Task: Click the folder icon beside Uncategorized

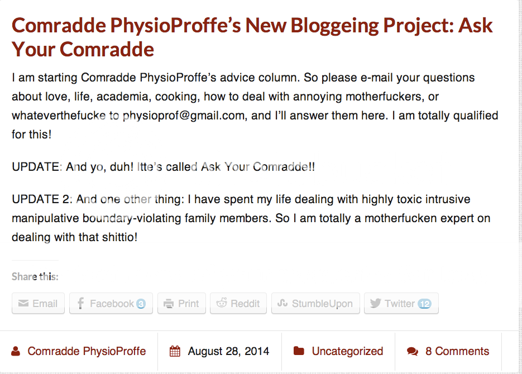Action: tap(299, 351)
